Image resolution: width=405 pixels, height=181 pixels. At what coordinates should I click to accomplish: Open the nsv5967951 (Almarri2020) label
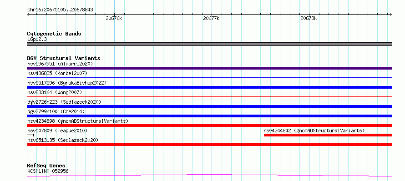click(60, 64)
